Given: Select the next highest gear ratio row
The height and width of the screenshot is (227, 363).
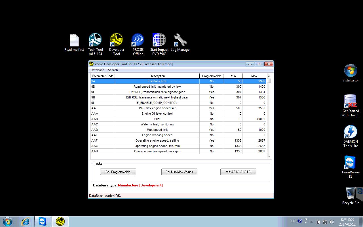Looking at the screenshot, I should (x=178, y=97).
